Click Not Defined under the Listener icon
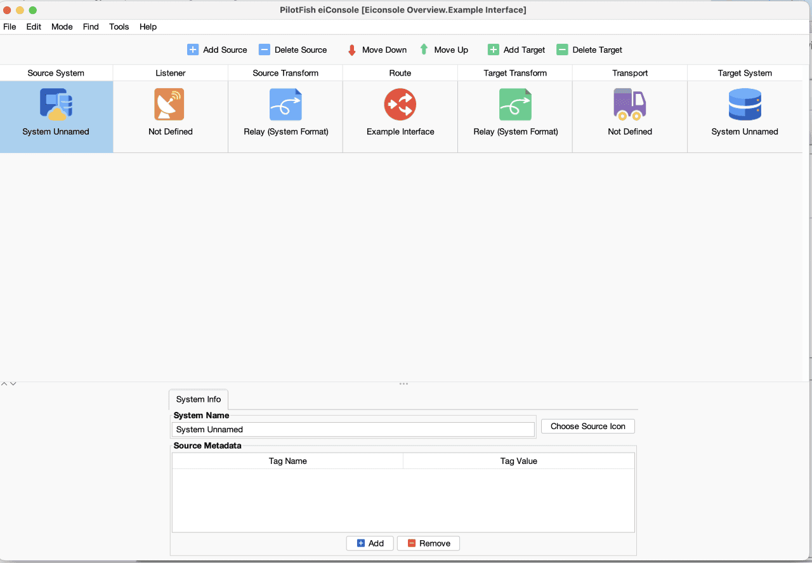Image resolution: width=812 pixels, height=563 pixels. (x=171, y=132)
